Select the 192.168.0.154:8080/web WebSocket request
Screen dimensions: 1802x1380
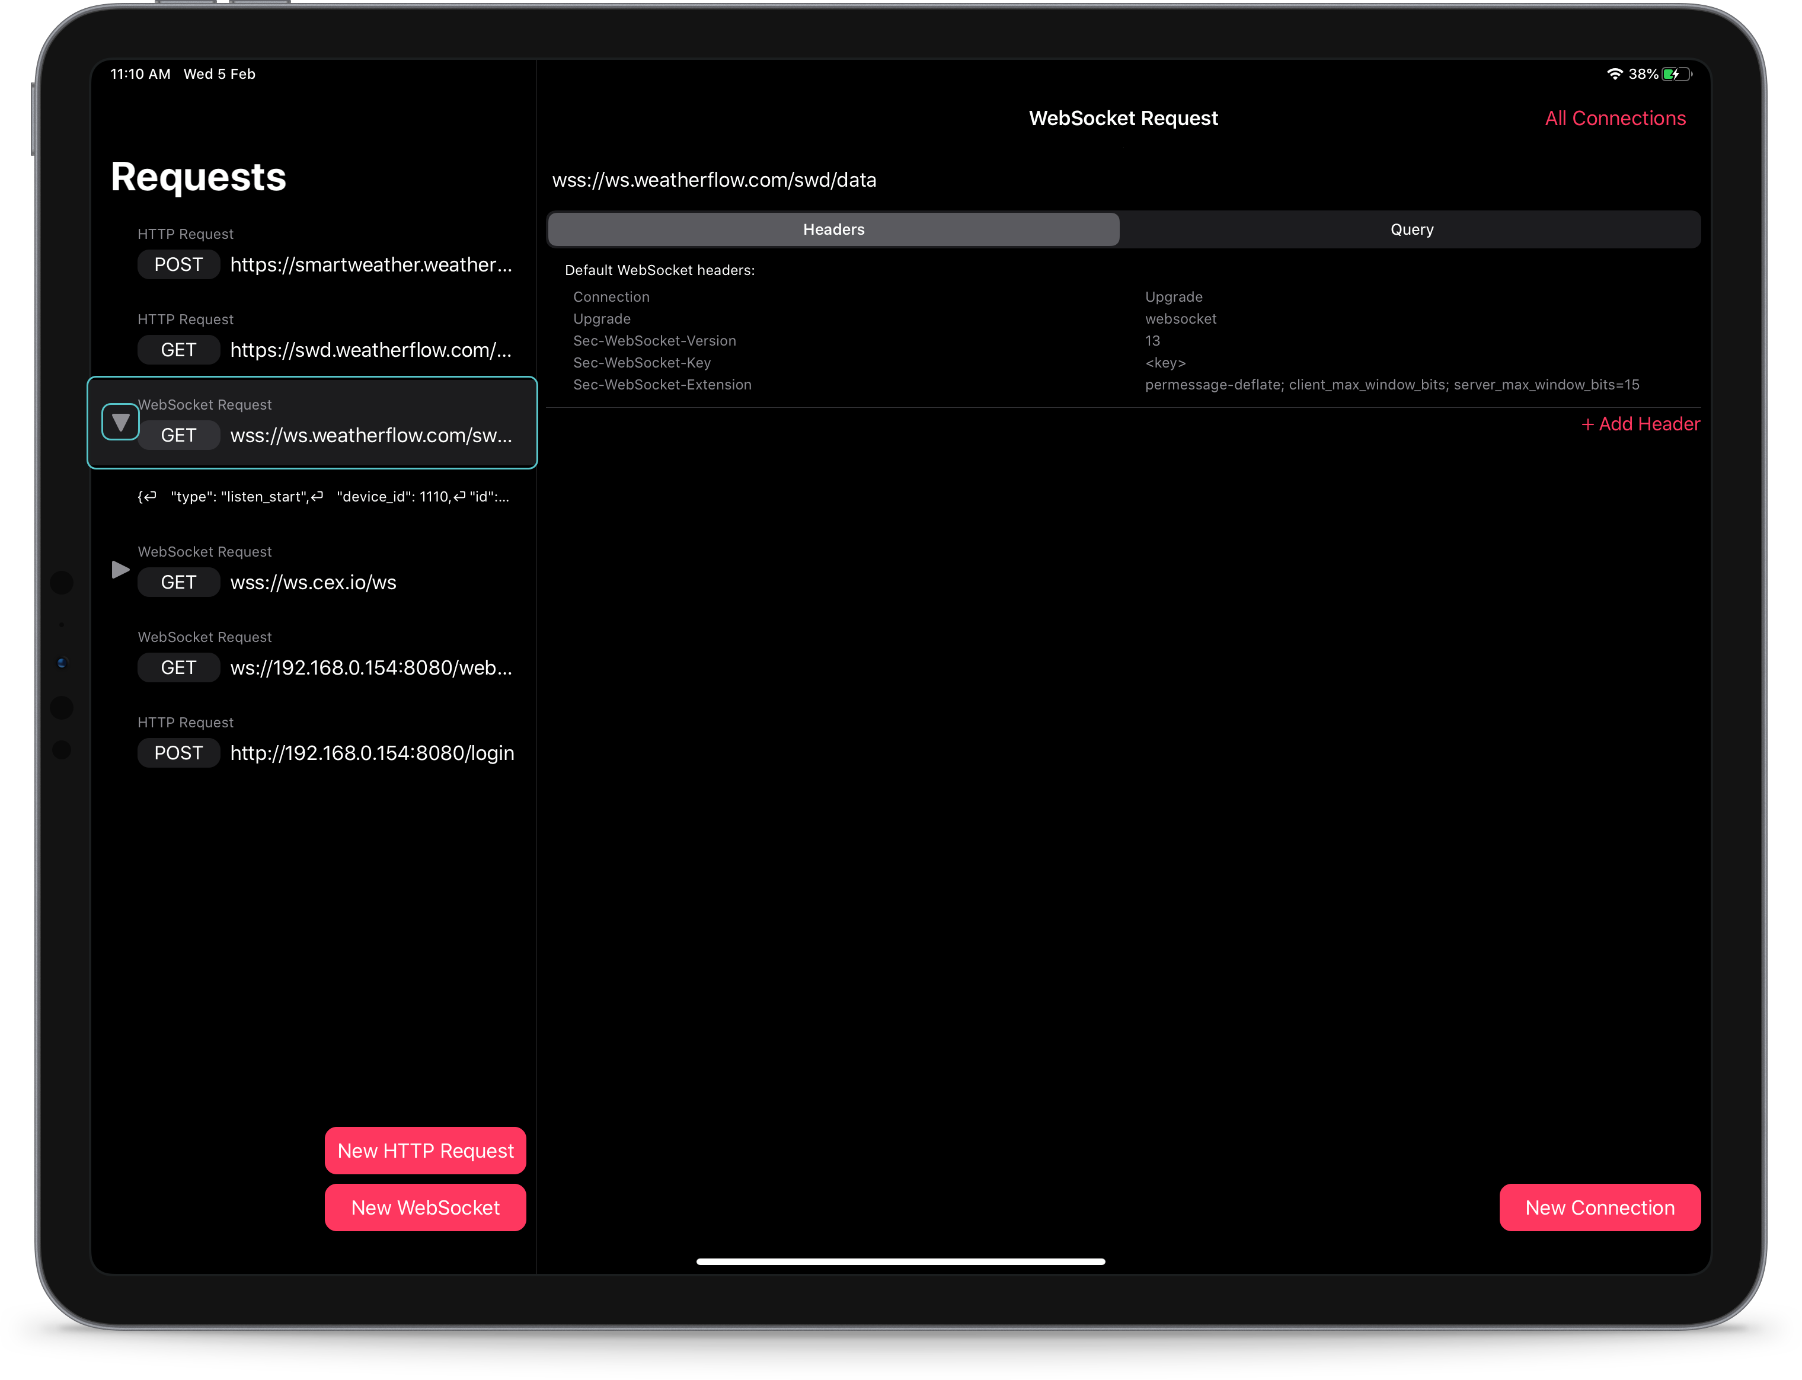370,668
